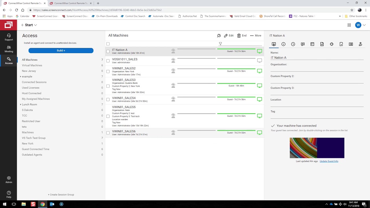Image resolution: width=370 pixels, height=208 pixels.
Task: Open Outlook from the taskbar
Action: point(52,204)
